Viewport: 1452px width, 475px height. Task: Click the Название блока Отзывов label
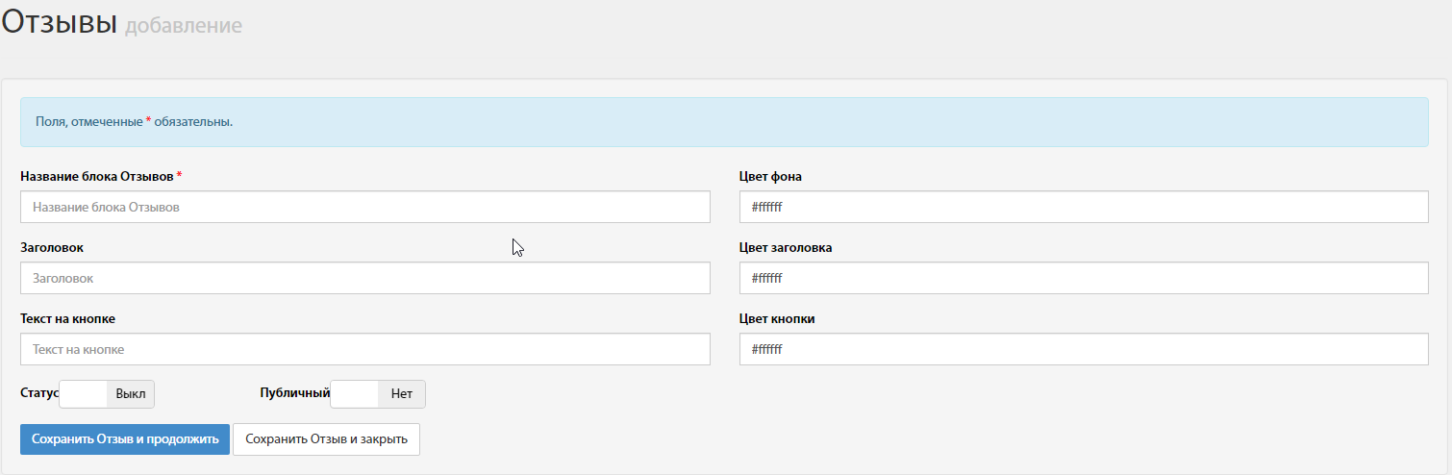click(97, 176)
